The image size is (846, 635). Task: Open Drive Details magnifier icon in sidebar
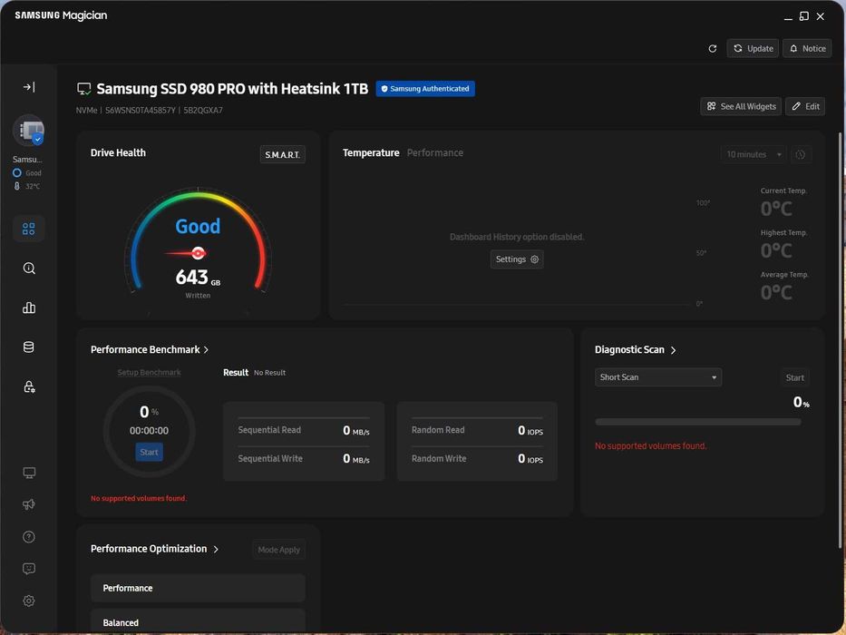click(x=29, y=269)
